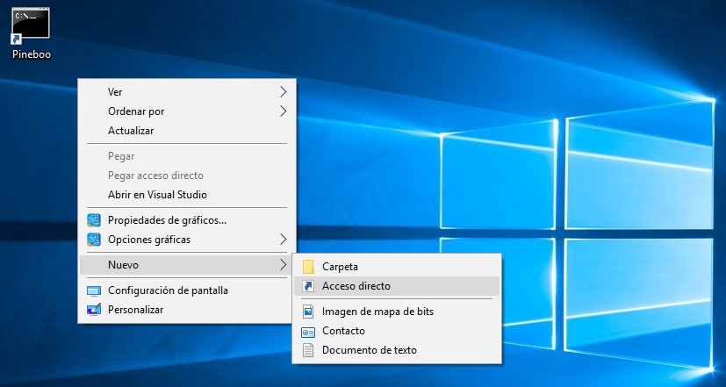Image resolution: width=726 pixels, height=387 pixels.
Task: Create a new Imagen de mapa de bits
Action: pos(397,312)
